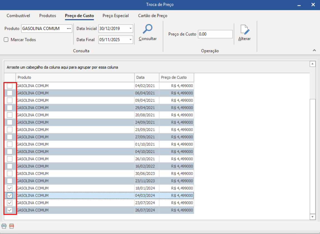The height and width of the screenshot is (234, 320).
Task: Collapse the ribbon with chevron arrow
Action: point(314,50)
